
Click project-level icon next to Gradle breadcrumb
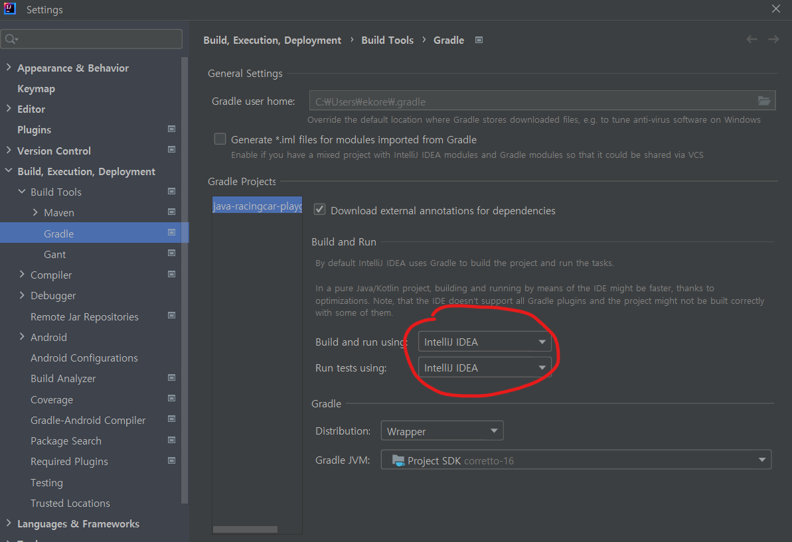(479, 40)
